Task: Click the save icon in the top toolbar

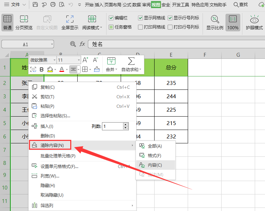Action: pyautogui.click(x=35, y=5)
